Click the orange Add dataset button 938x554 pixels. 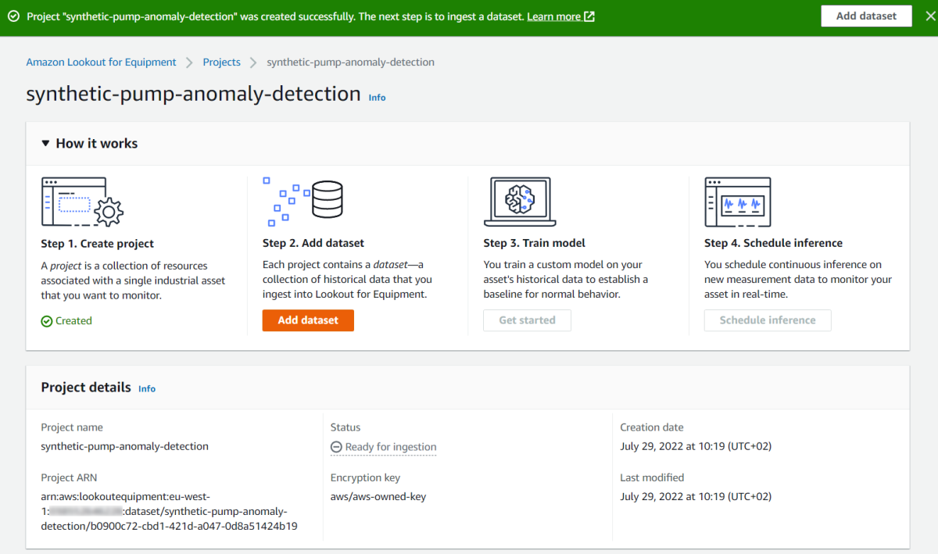pyautogui.click(x=308, y=320)
